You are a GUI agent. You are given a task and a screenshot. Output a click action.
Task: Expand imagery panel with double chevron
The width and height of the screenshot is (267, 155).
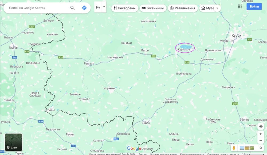coord(261,148)
